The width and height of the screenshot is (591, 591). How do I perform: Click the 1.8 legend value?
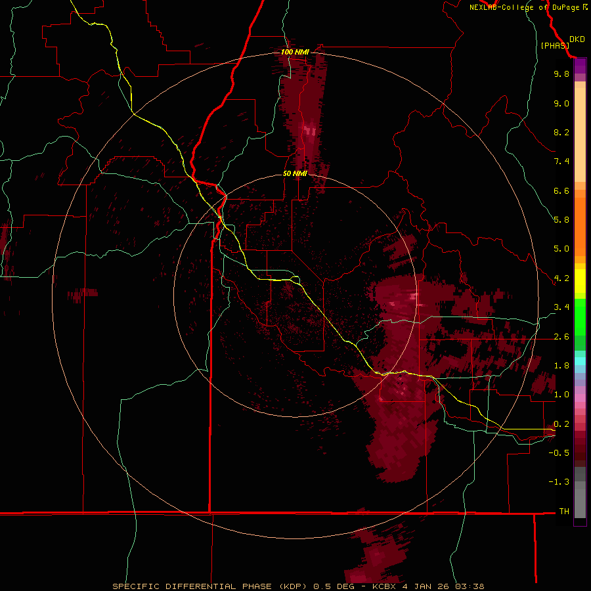561,366
